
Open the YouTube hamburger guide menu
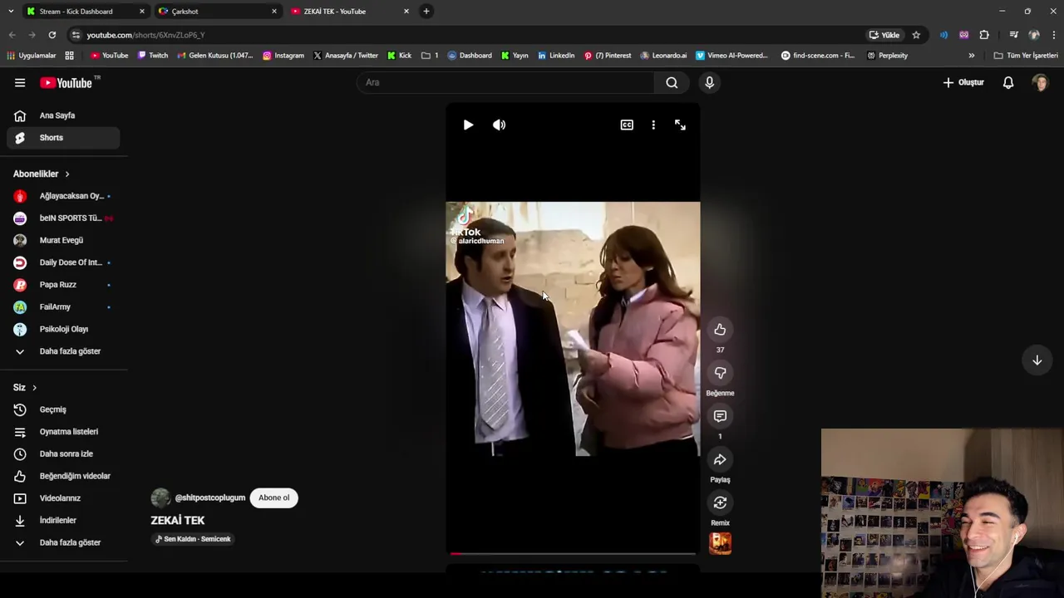click(x=20, y=82)
